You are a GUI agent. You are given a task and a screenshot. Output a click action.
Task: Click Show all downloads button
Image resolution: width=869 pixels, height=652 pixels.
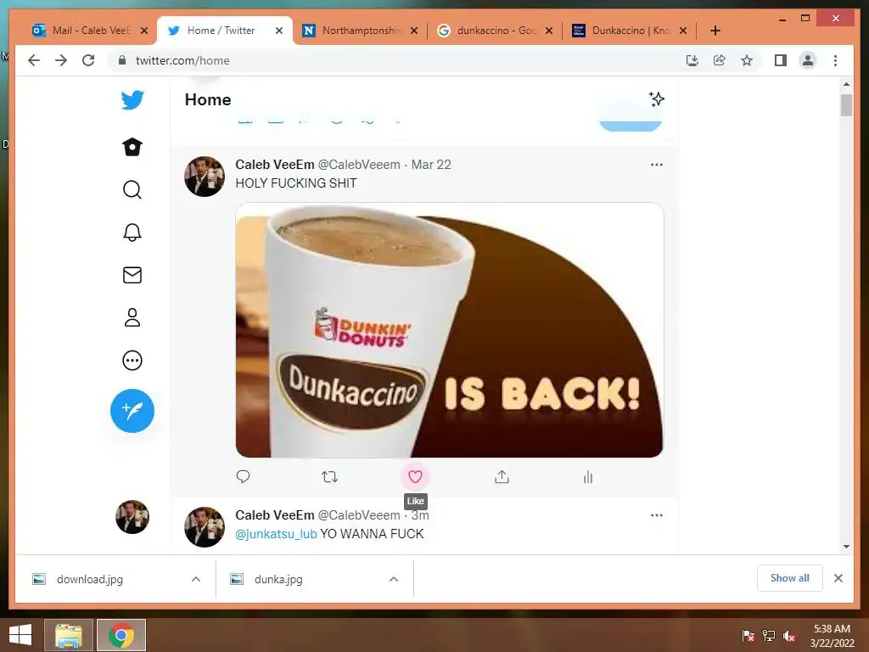click(x=790, y=578)
